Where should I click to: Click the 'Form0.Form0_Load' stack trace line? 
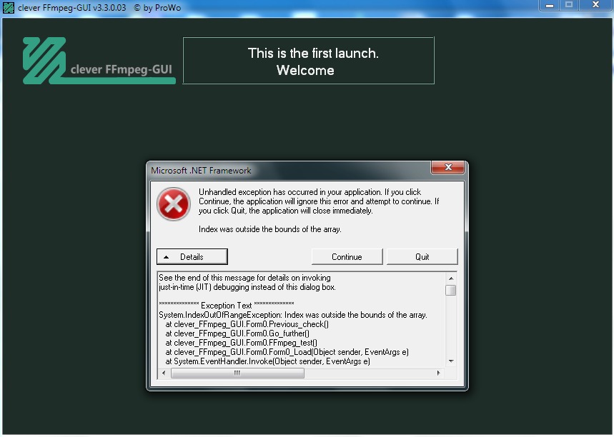tap(287, 352)
